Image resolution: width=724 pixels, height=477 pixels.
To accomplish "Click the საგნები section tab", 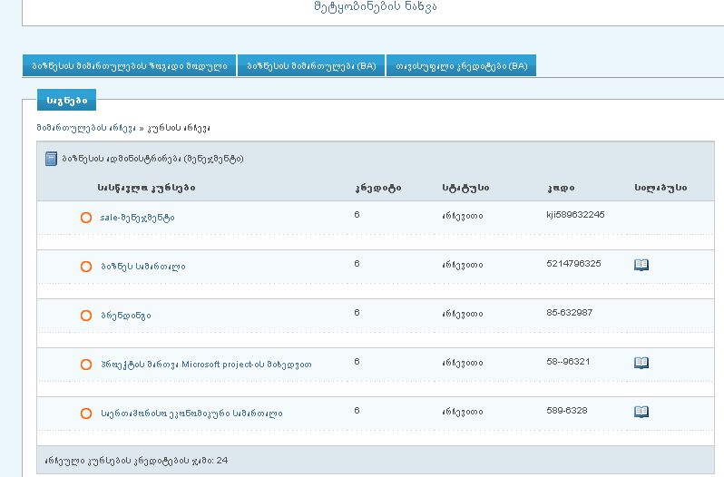I will click(66, 100).
